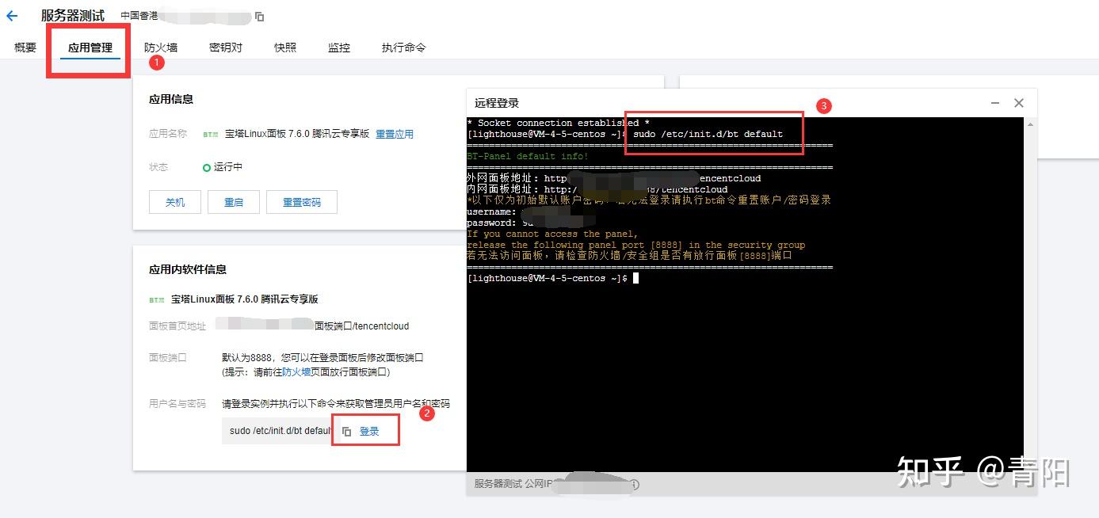Click the info icon in remote login footer
The image size is (1099, 518).
(x=635, y=484)
